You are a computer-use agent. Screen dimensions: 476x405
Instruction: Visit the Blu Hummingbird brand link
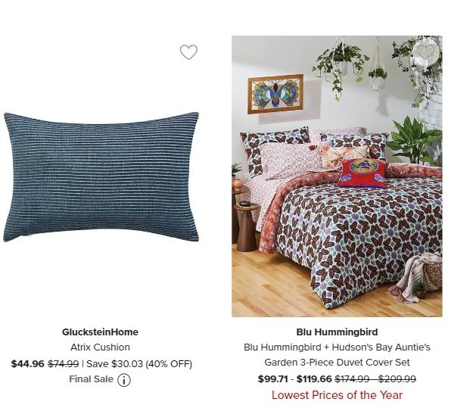[x=337, y=332]
